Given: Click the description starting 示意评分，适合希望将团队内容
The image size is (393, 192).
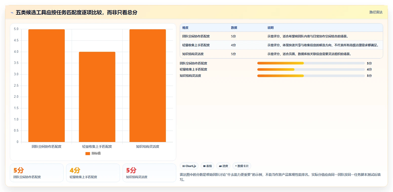Looking at the screenshot, I should pyautogui.click(x=308, y=36).
